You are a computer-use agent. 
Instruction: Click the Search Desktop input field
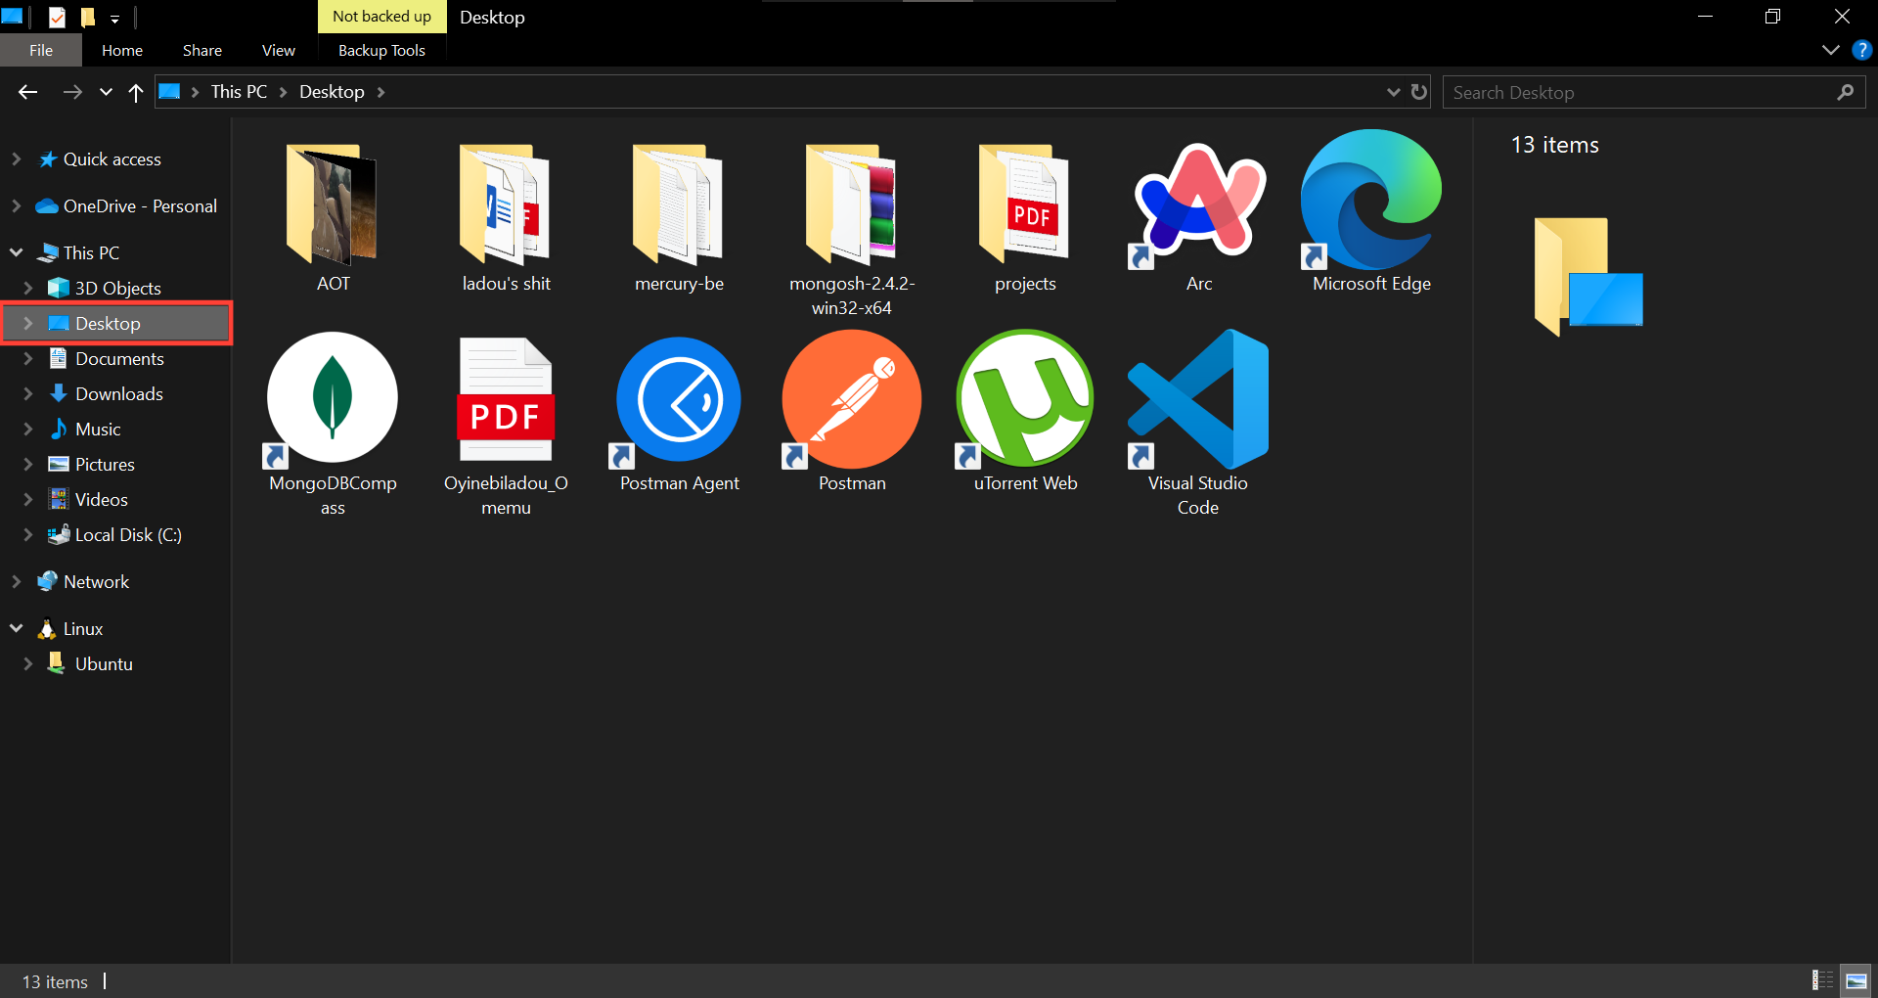(1654, 92)
